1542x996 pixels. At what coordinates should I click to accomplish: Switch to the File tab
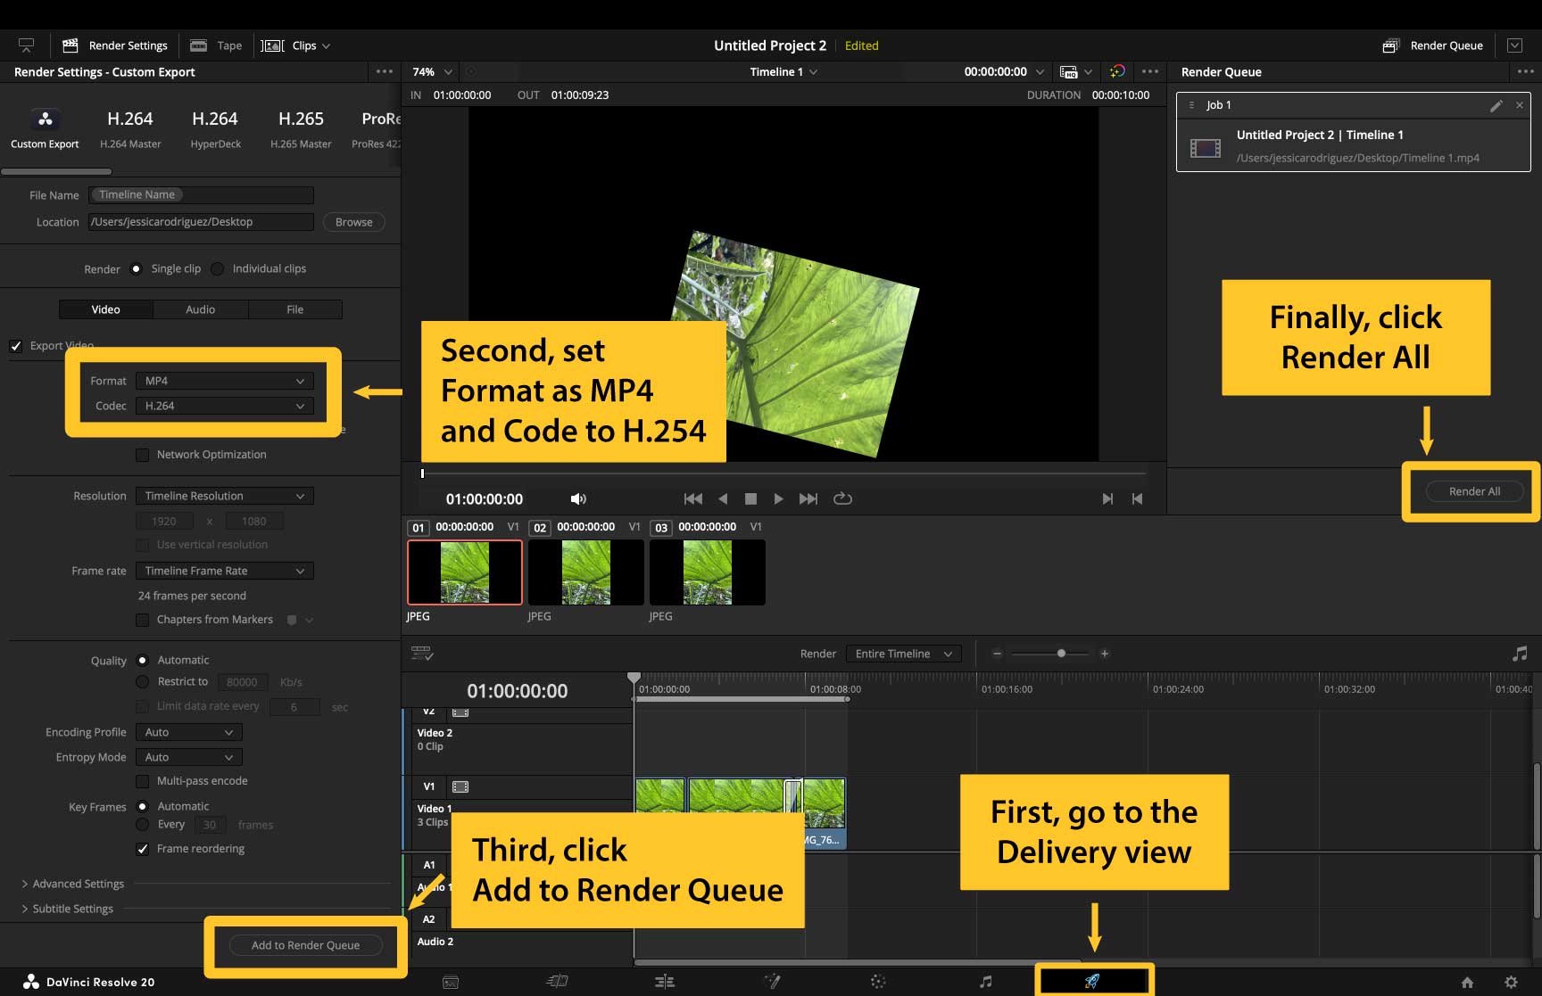[x=294, y=309]
